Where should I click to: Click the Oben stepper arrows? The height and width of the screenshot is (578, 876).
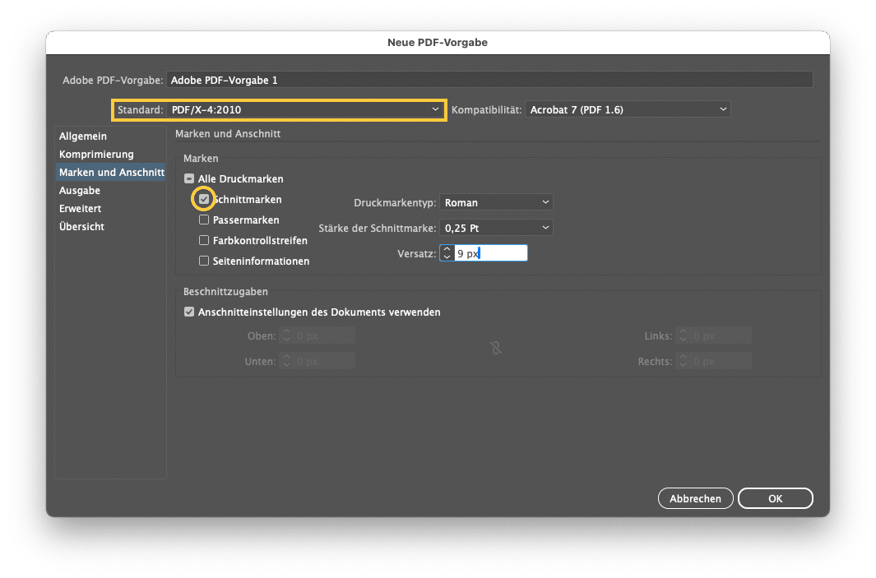286,336
